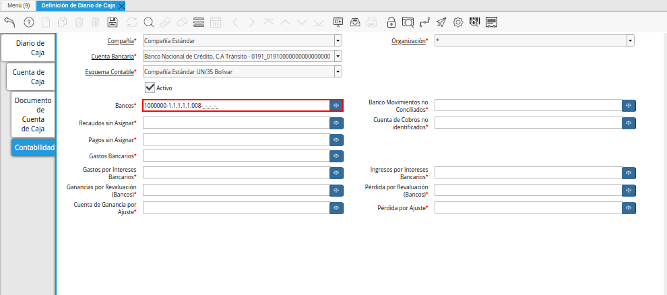Open the gear process settings icon
667x295 pixels.
pos(457,22)
